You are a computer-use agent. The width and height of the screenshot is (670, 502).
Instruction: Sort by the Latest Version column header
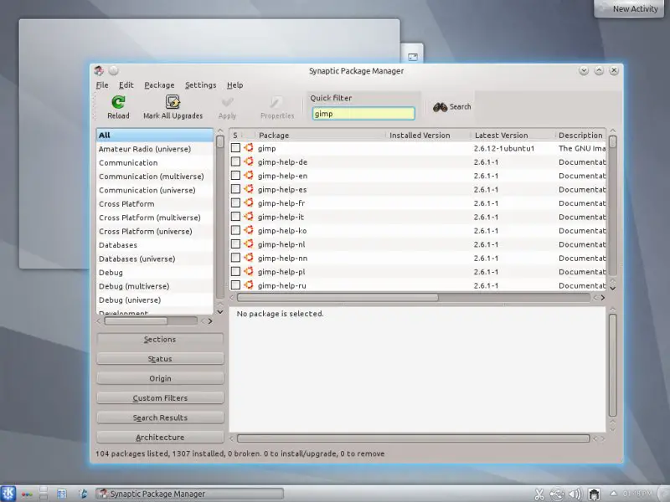pos(513,135)
